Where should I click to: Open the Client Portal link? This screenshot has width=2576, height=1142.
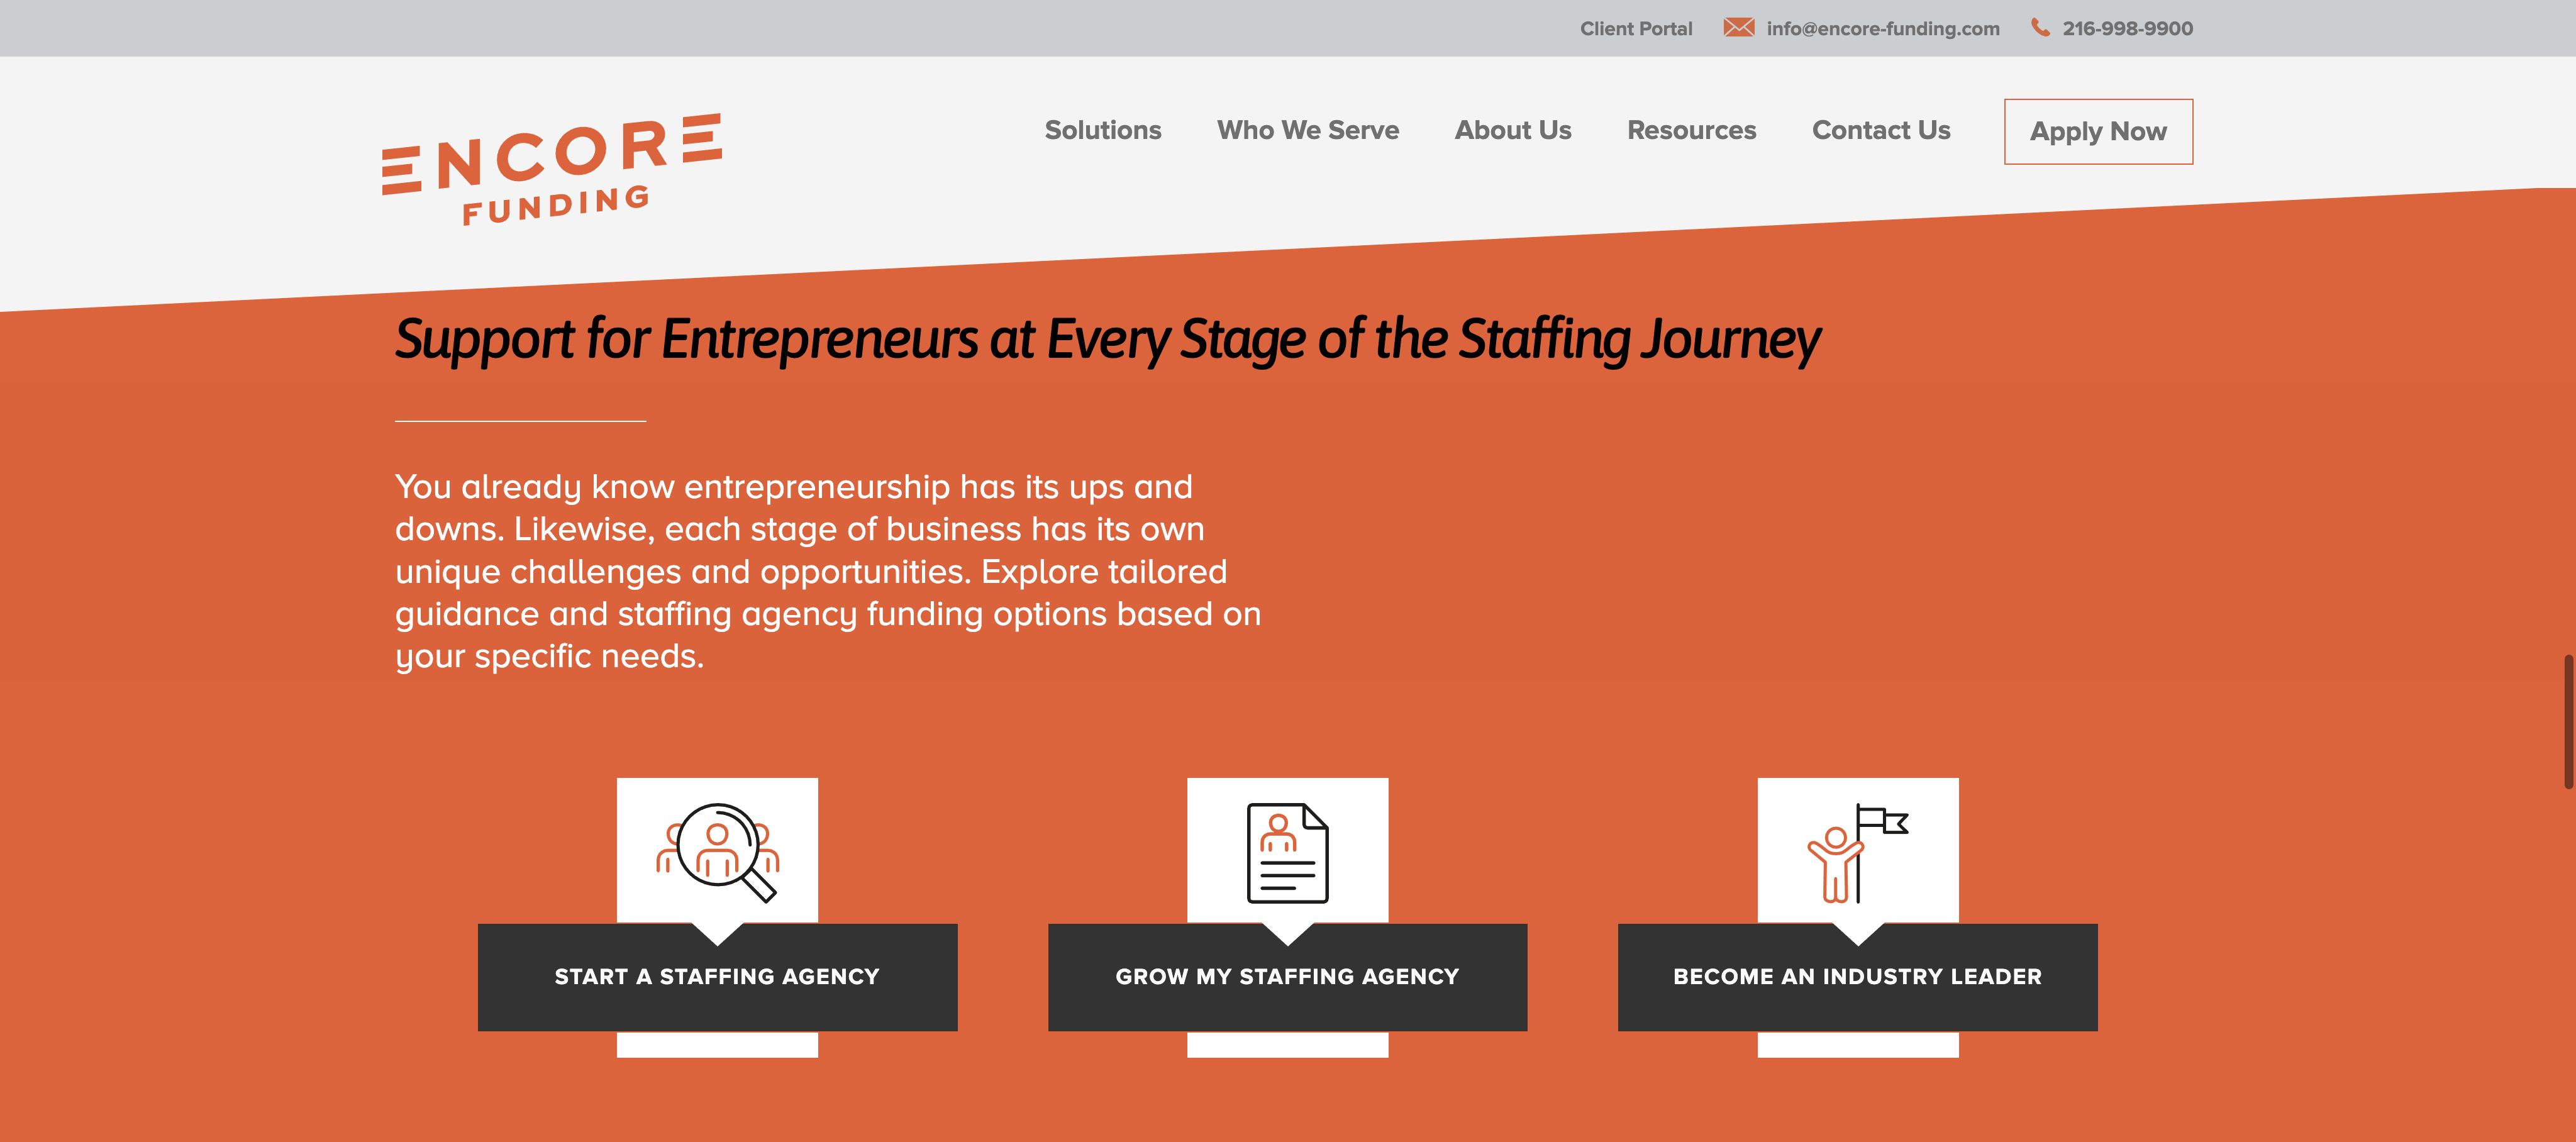(x=1635, y=29)
